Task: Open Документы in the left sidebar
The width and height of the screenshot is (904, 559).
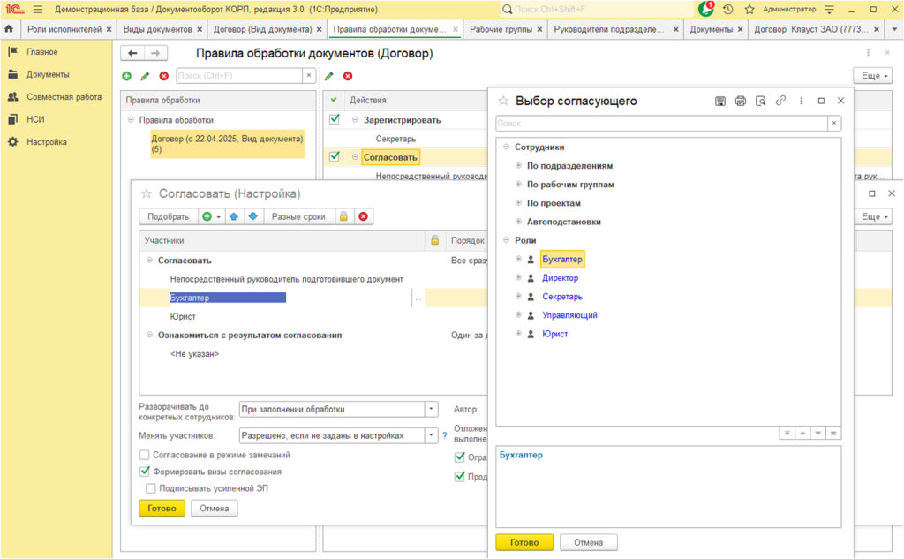Action: coord(48,74)
